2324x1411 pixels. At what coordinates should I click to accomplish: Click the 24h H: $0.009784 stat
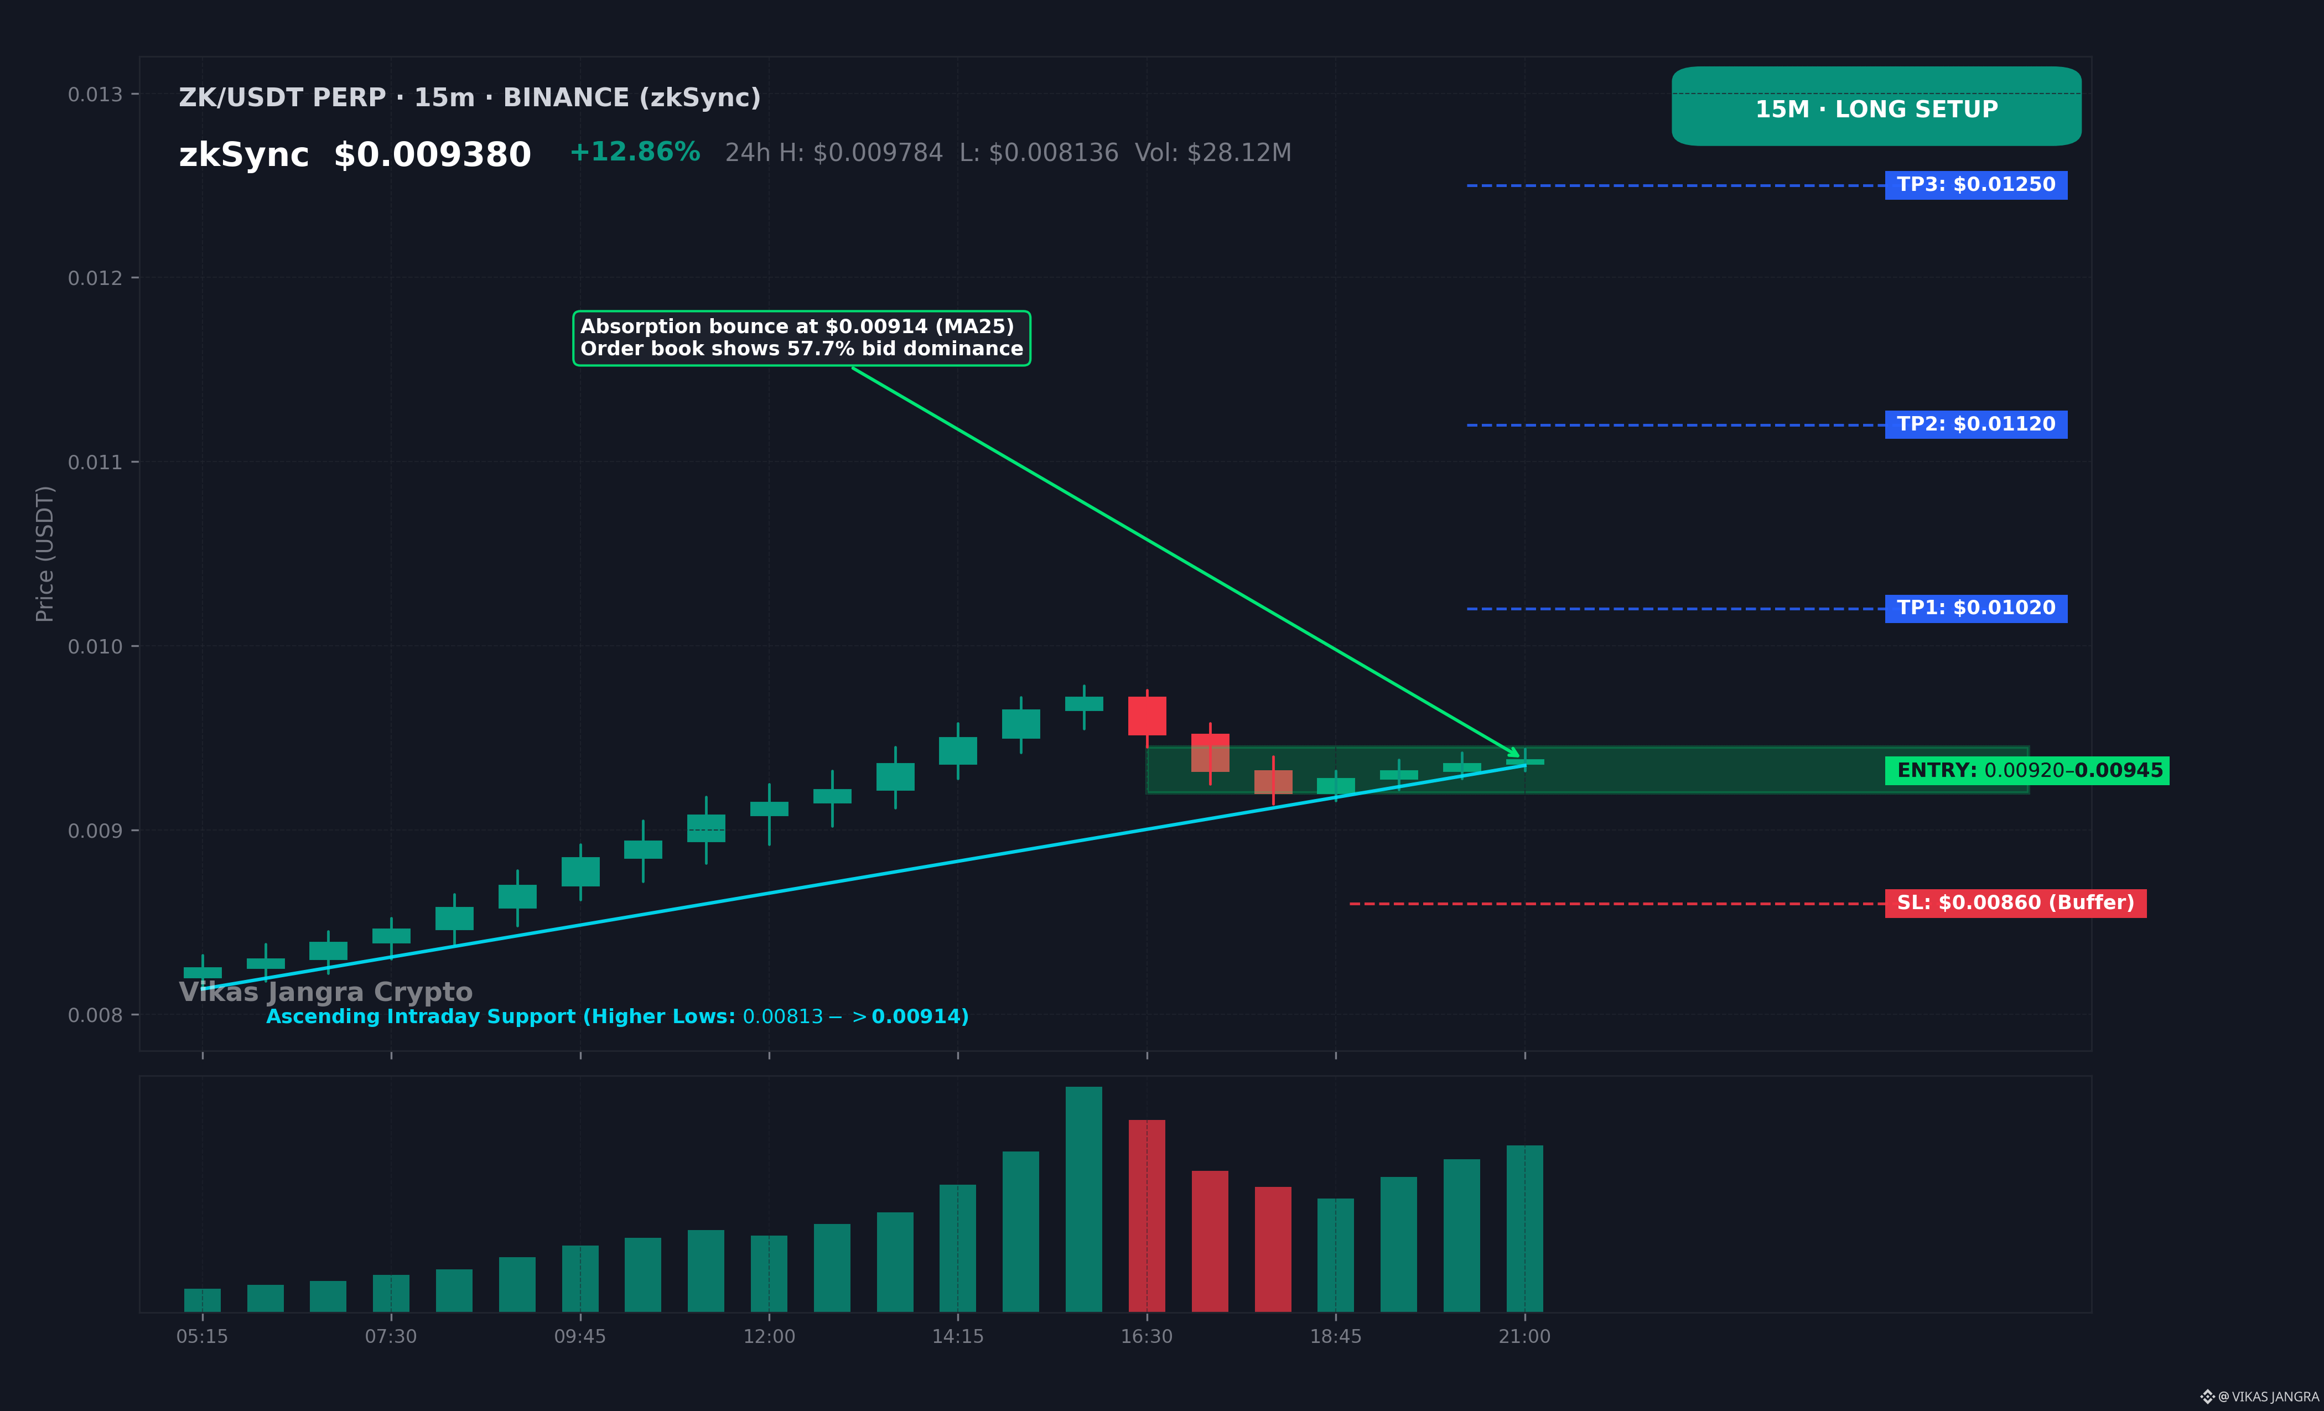point(834,153)
